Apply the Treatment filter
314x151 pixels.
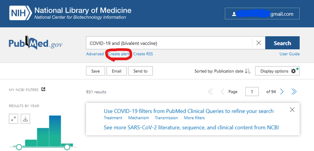[x=113, y=118]
